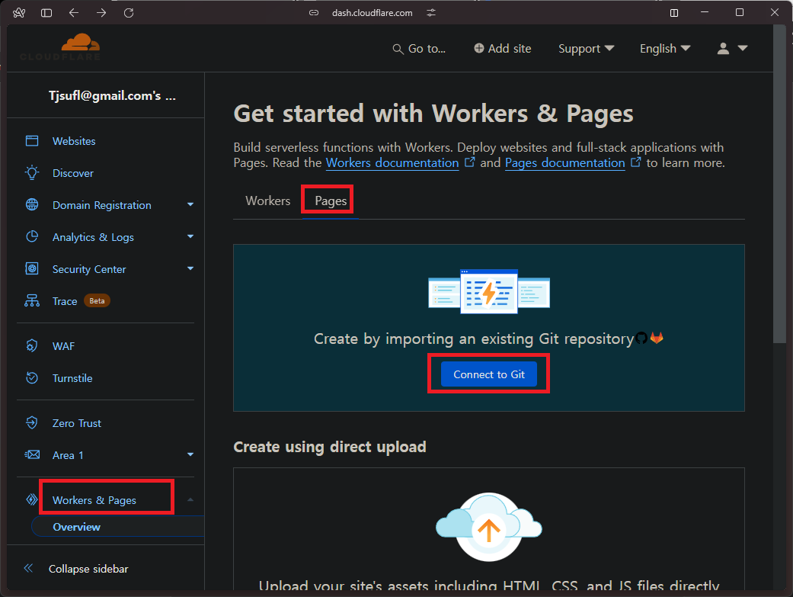Open the Pages documentation link
Image resolution: width=793 pixels, height=597 pixels.
[564, 162]
